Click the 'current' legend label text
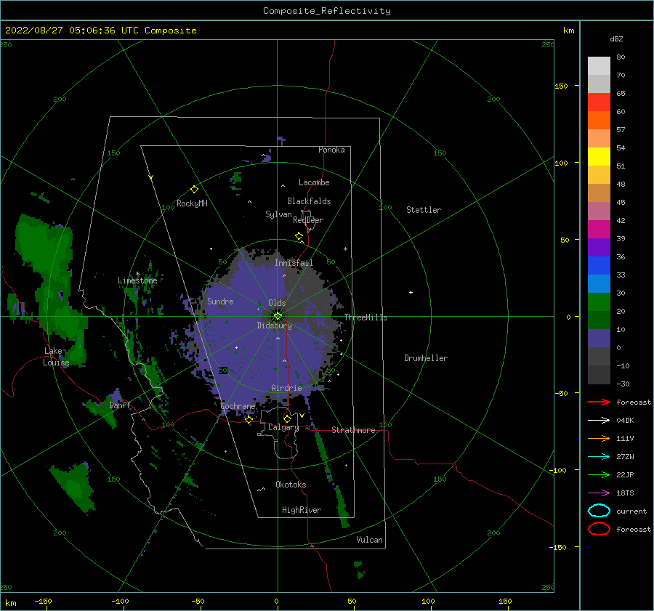Image resolution: width=654 pixels, height=611 pixels. pyautogui.click(x=631, y=511)
